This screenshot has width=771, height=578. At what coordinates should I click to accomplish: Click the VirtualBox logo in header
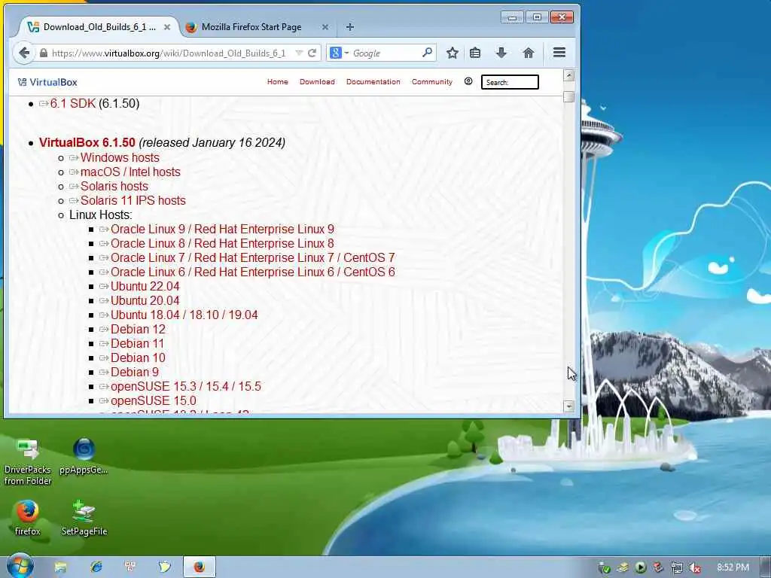tap(47, 82)
